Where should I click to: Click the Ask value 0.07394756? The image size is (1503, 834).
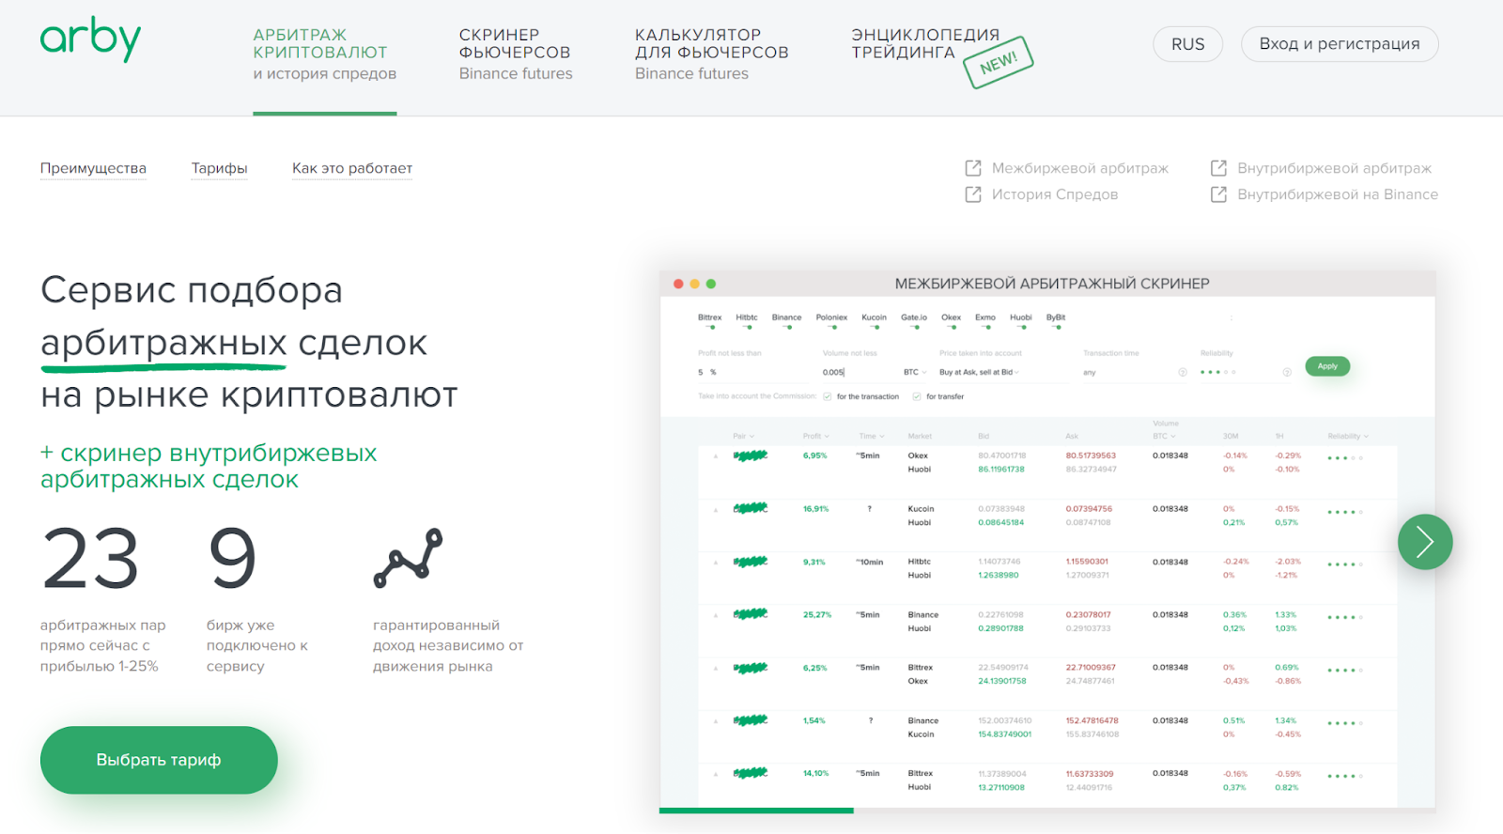coord(1089,509)
